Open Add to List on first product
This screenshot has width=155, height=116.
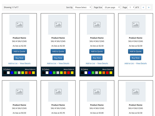click(13, 63)
